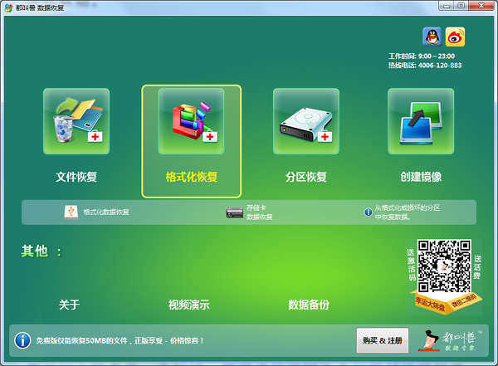
Task: Click the 其他 section heading
Action: 35,251
